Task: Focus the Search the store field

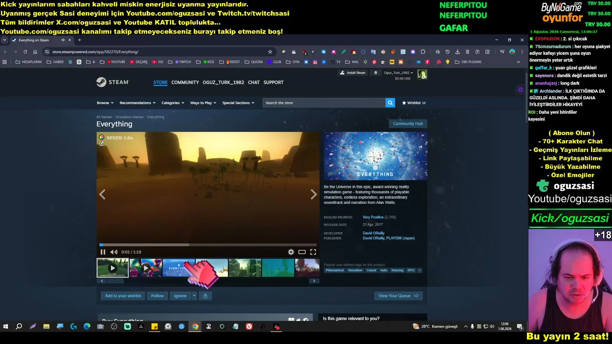Action: (x=324, y=103)
